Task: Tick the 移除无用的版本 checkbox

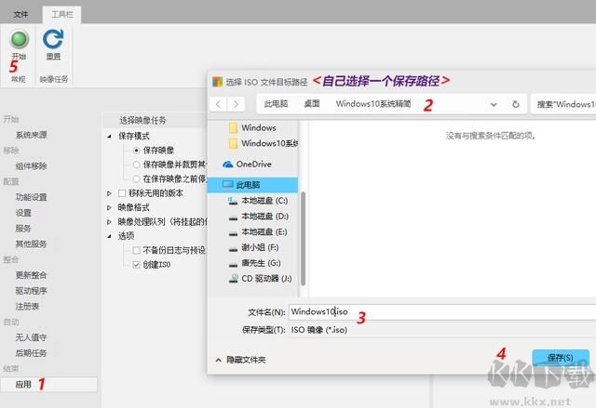Action: [123, 192]
